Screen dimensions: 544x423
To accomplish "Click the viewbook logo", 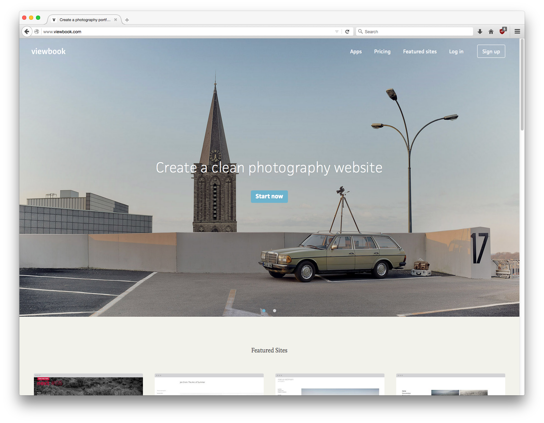I will [48, 51].
